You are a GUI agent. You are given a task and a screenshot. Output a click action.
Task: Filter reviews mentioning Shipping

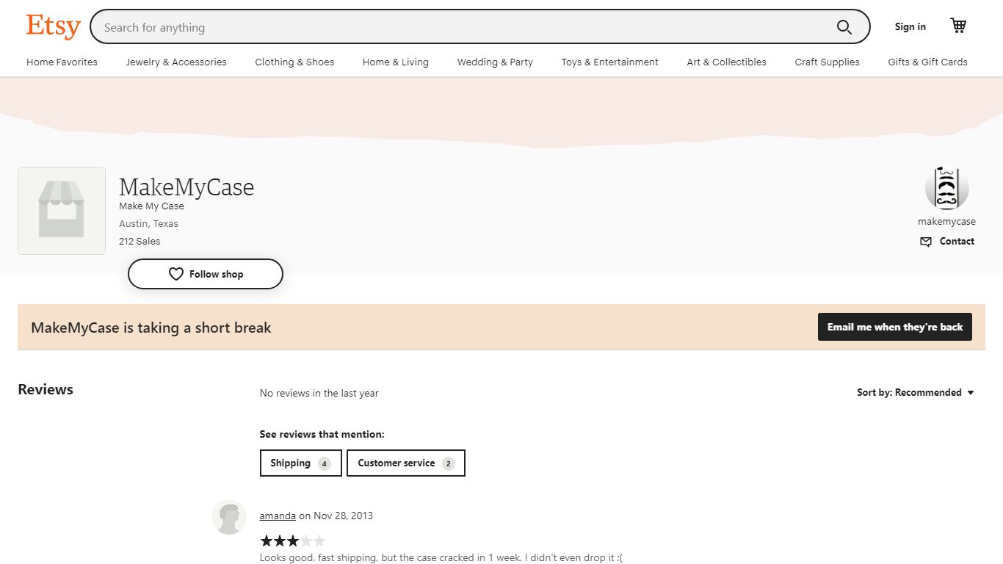300,463
